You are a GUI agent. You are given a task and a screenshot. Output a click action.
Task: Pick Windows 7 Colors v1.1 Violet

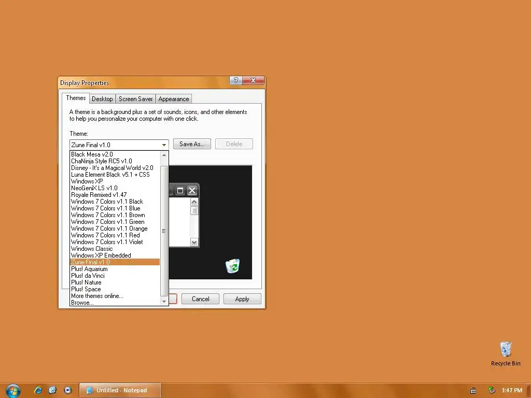(x=115, y=242)
